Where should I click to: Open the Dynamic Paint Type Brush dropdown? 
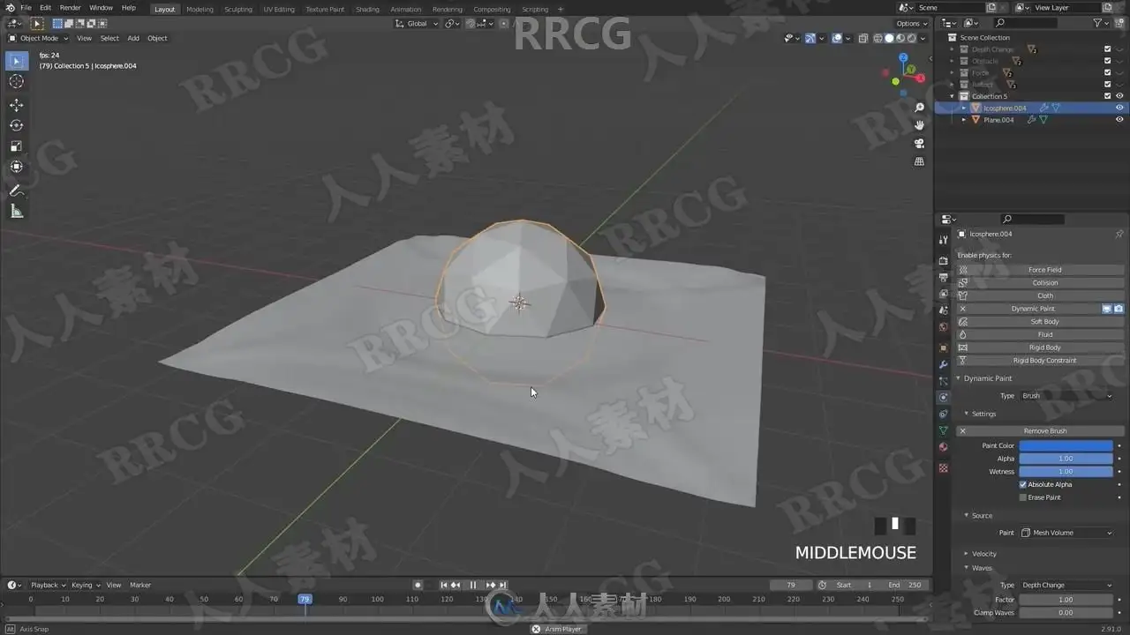pyautogui.click(x=1066, y=396)
